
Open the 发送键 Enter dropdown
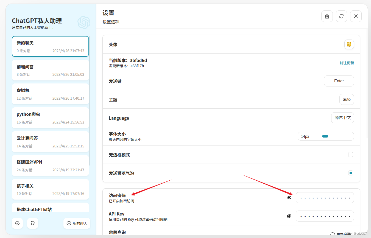339,81
